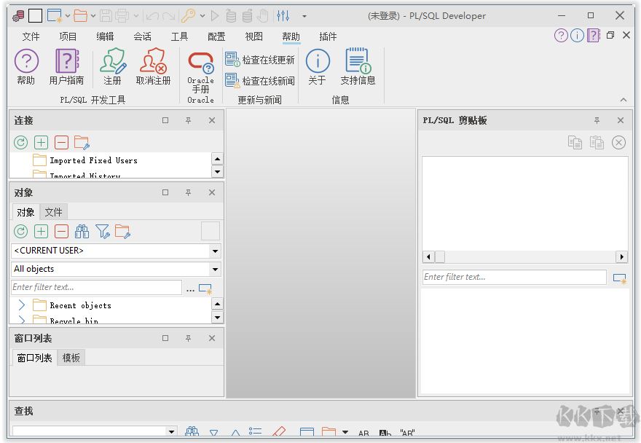The width and height of the screenshot is (641, 443).
Task: Open the <CURRENT USER> dropdown
Action: pos(215,251)
